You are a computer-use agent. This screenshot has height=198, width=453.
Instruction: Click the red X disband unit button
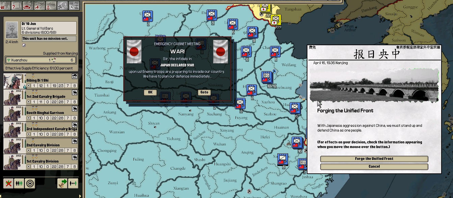8,183
